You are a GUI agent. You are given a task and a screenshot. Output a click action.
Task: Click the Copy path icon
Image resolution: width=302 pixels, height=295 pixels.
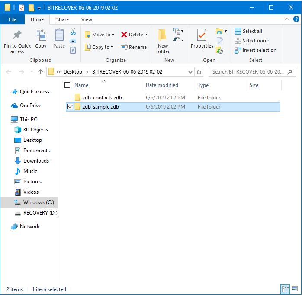pos(73,41)
